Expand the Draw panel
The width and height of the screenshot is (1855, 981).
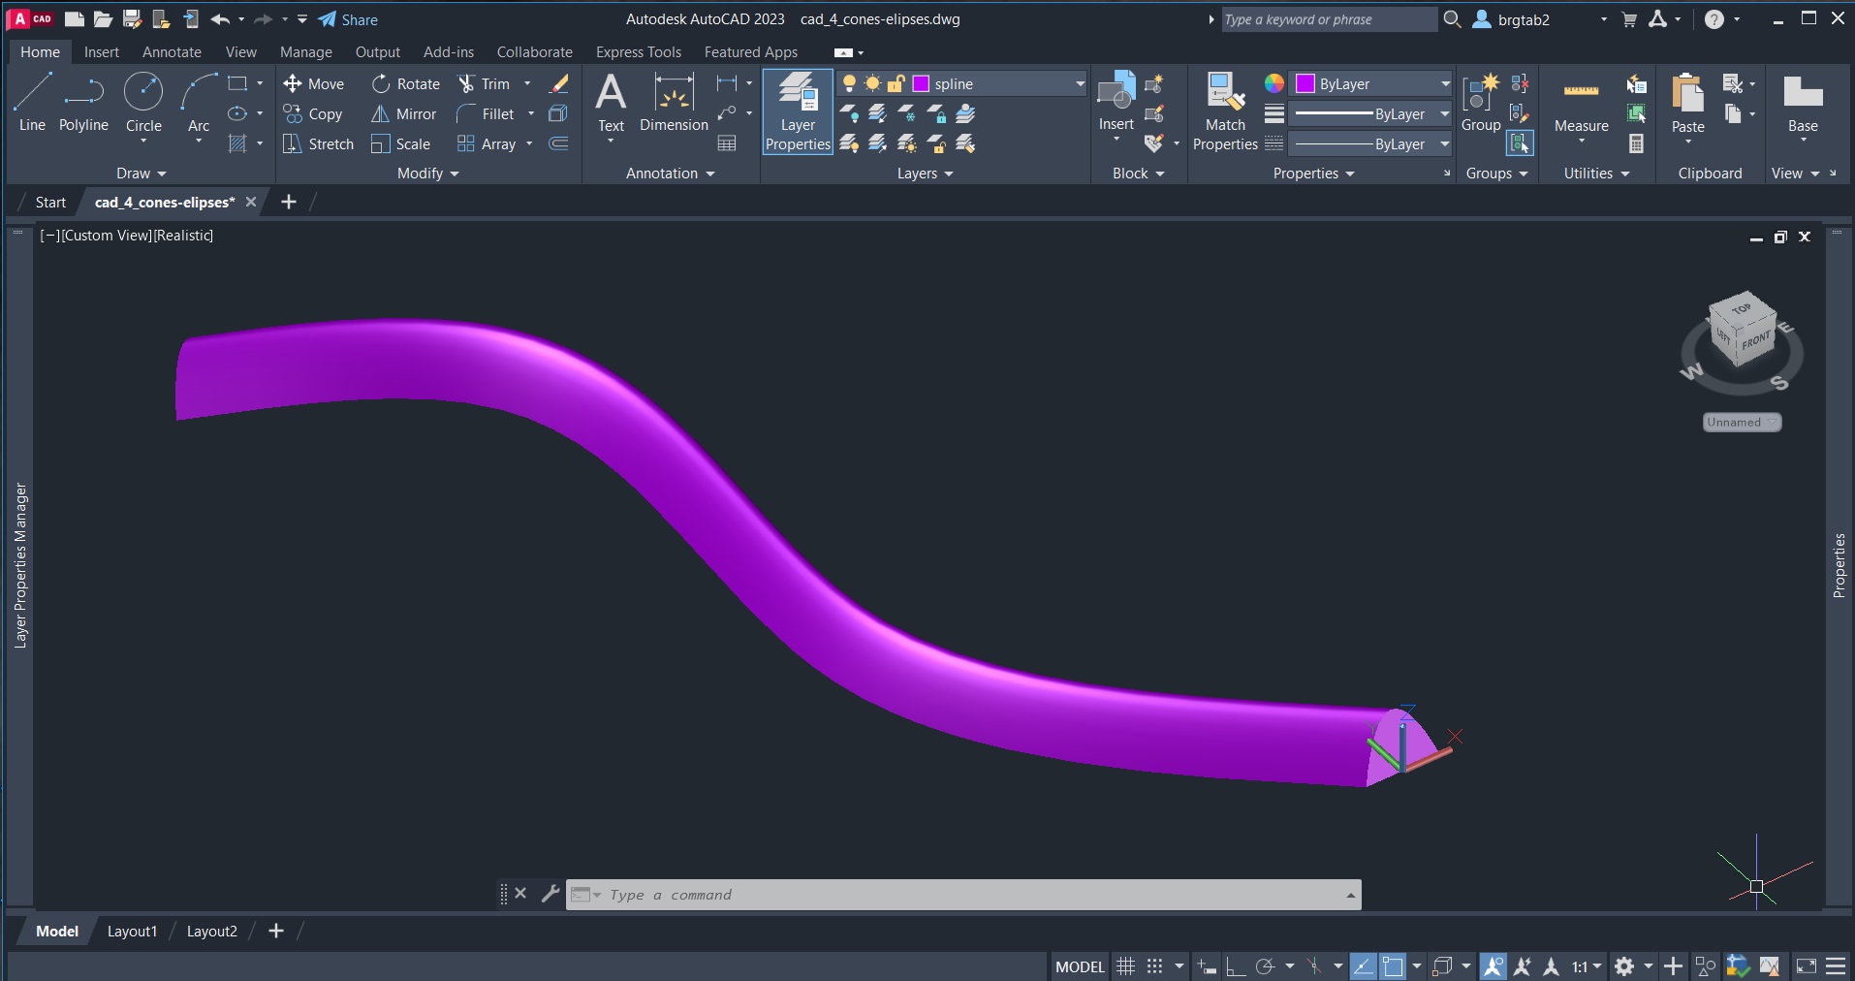click(141, 174)
